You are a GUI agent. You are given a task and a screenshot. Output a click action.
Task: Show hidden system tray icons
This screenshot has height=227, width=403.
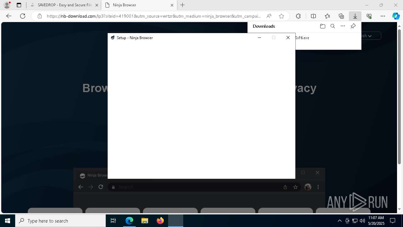coord(339,221)
